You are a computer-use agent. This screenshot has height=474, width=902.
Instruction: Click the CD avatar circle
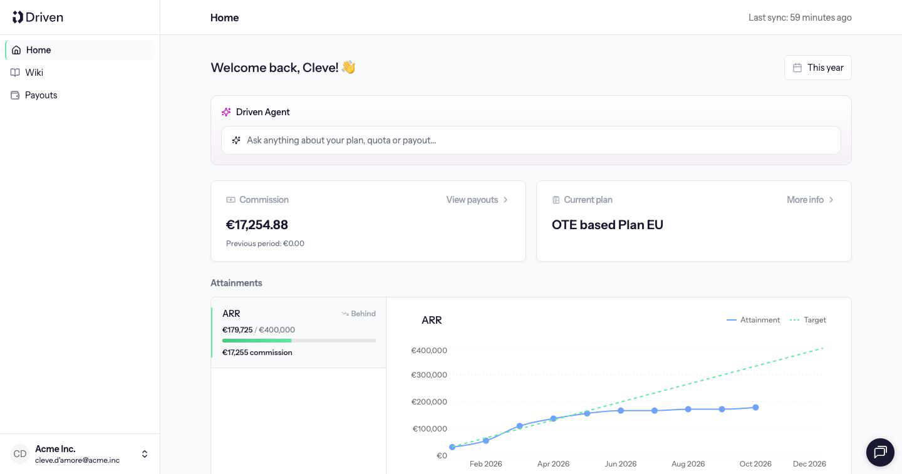20,454
